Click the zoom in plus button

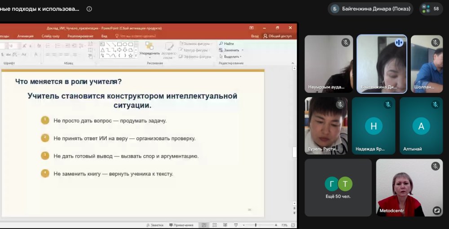(276, 225)
